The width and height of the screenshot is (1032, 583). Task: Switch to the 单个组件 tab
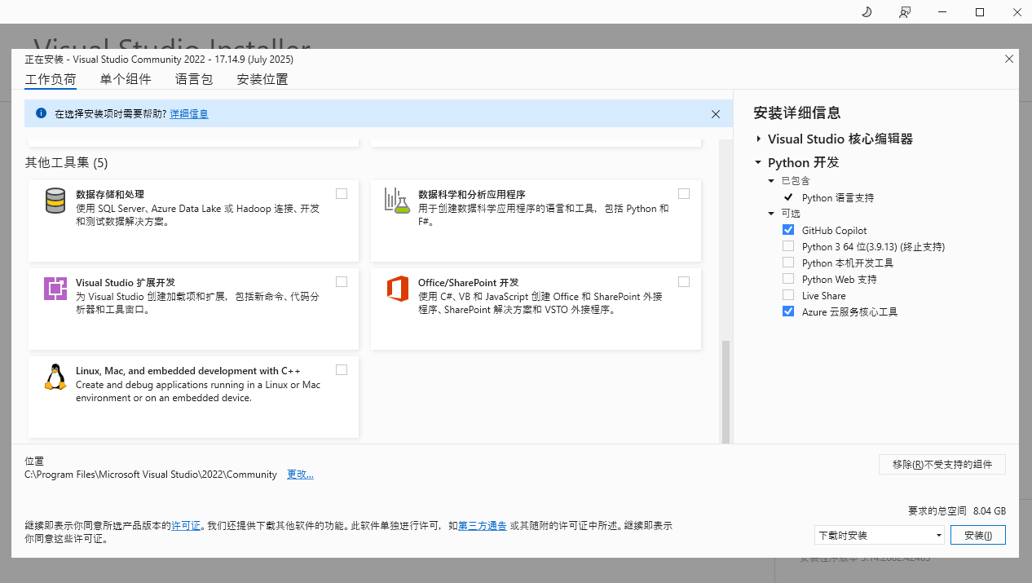click(126, 79)
